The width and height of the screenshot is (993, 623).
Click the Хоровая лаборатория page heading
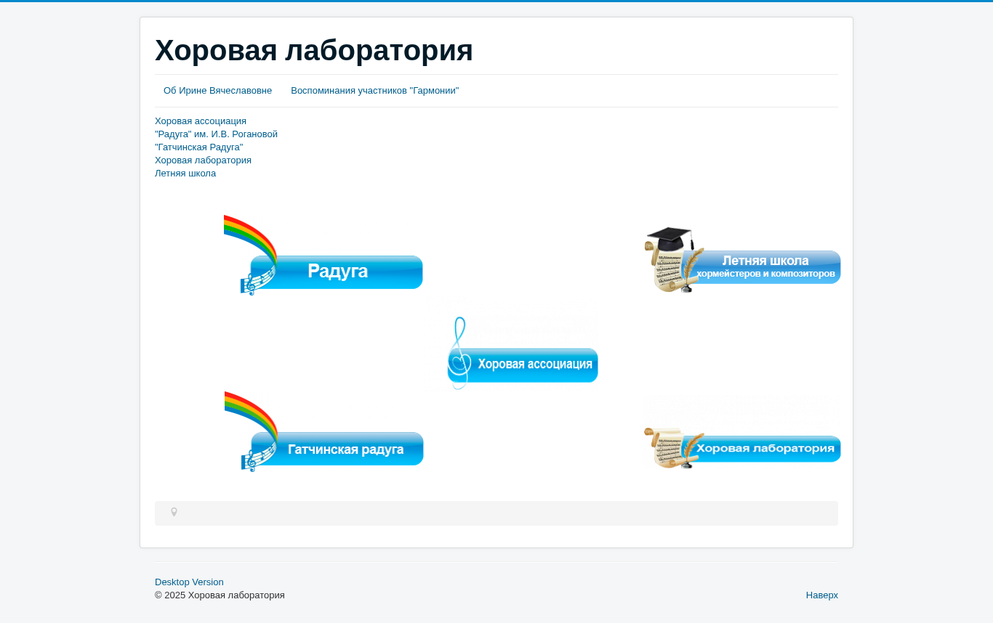pos(314,50)
